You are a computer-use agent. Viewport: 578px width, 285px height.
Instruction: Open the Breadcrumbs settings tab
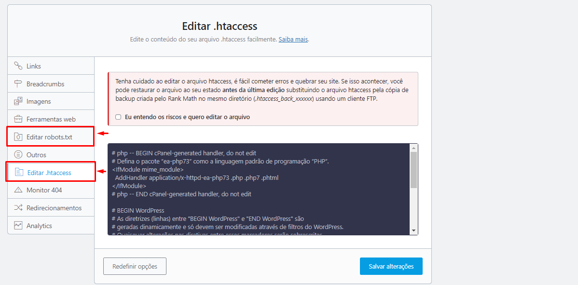[45, 84]
